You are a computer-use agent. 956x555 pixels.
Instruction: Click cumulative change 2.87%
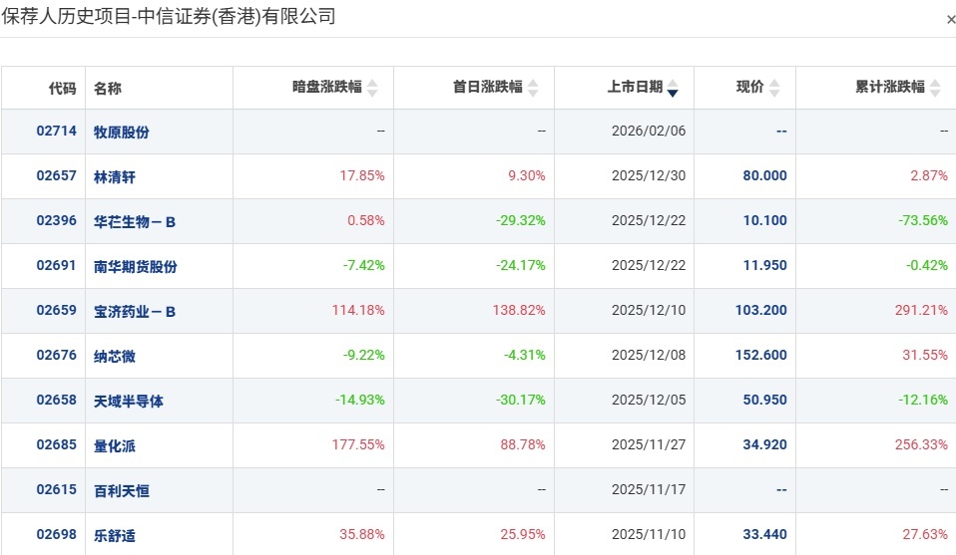(x=929, y=176)
